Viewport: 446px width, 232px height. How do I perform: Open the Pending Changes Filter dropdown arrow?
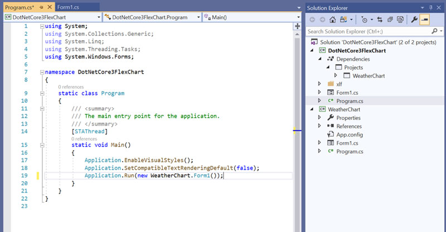click(372, 20)
